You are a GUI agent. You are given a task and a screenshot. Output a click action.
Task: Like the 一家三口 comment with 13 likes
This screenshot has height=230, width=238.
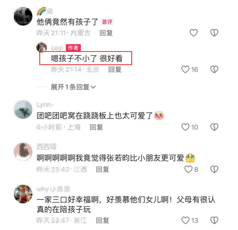185,220
